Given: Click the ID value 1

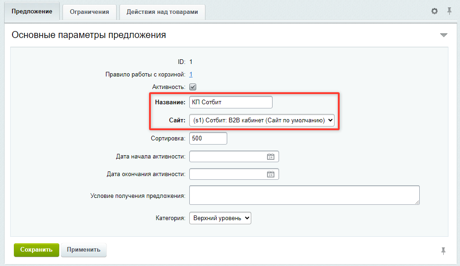Looking at the screenshot, I should [191, 62].
